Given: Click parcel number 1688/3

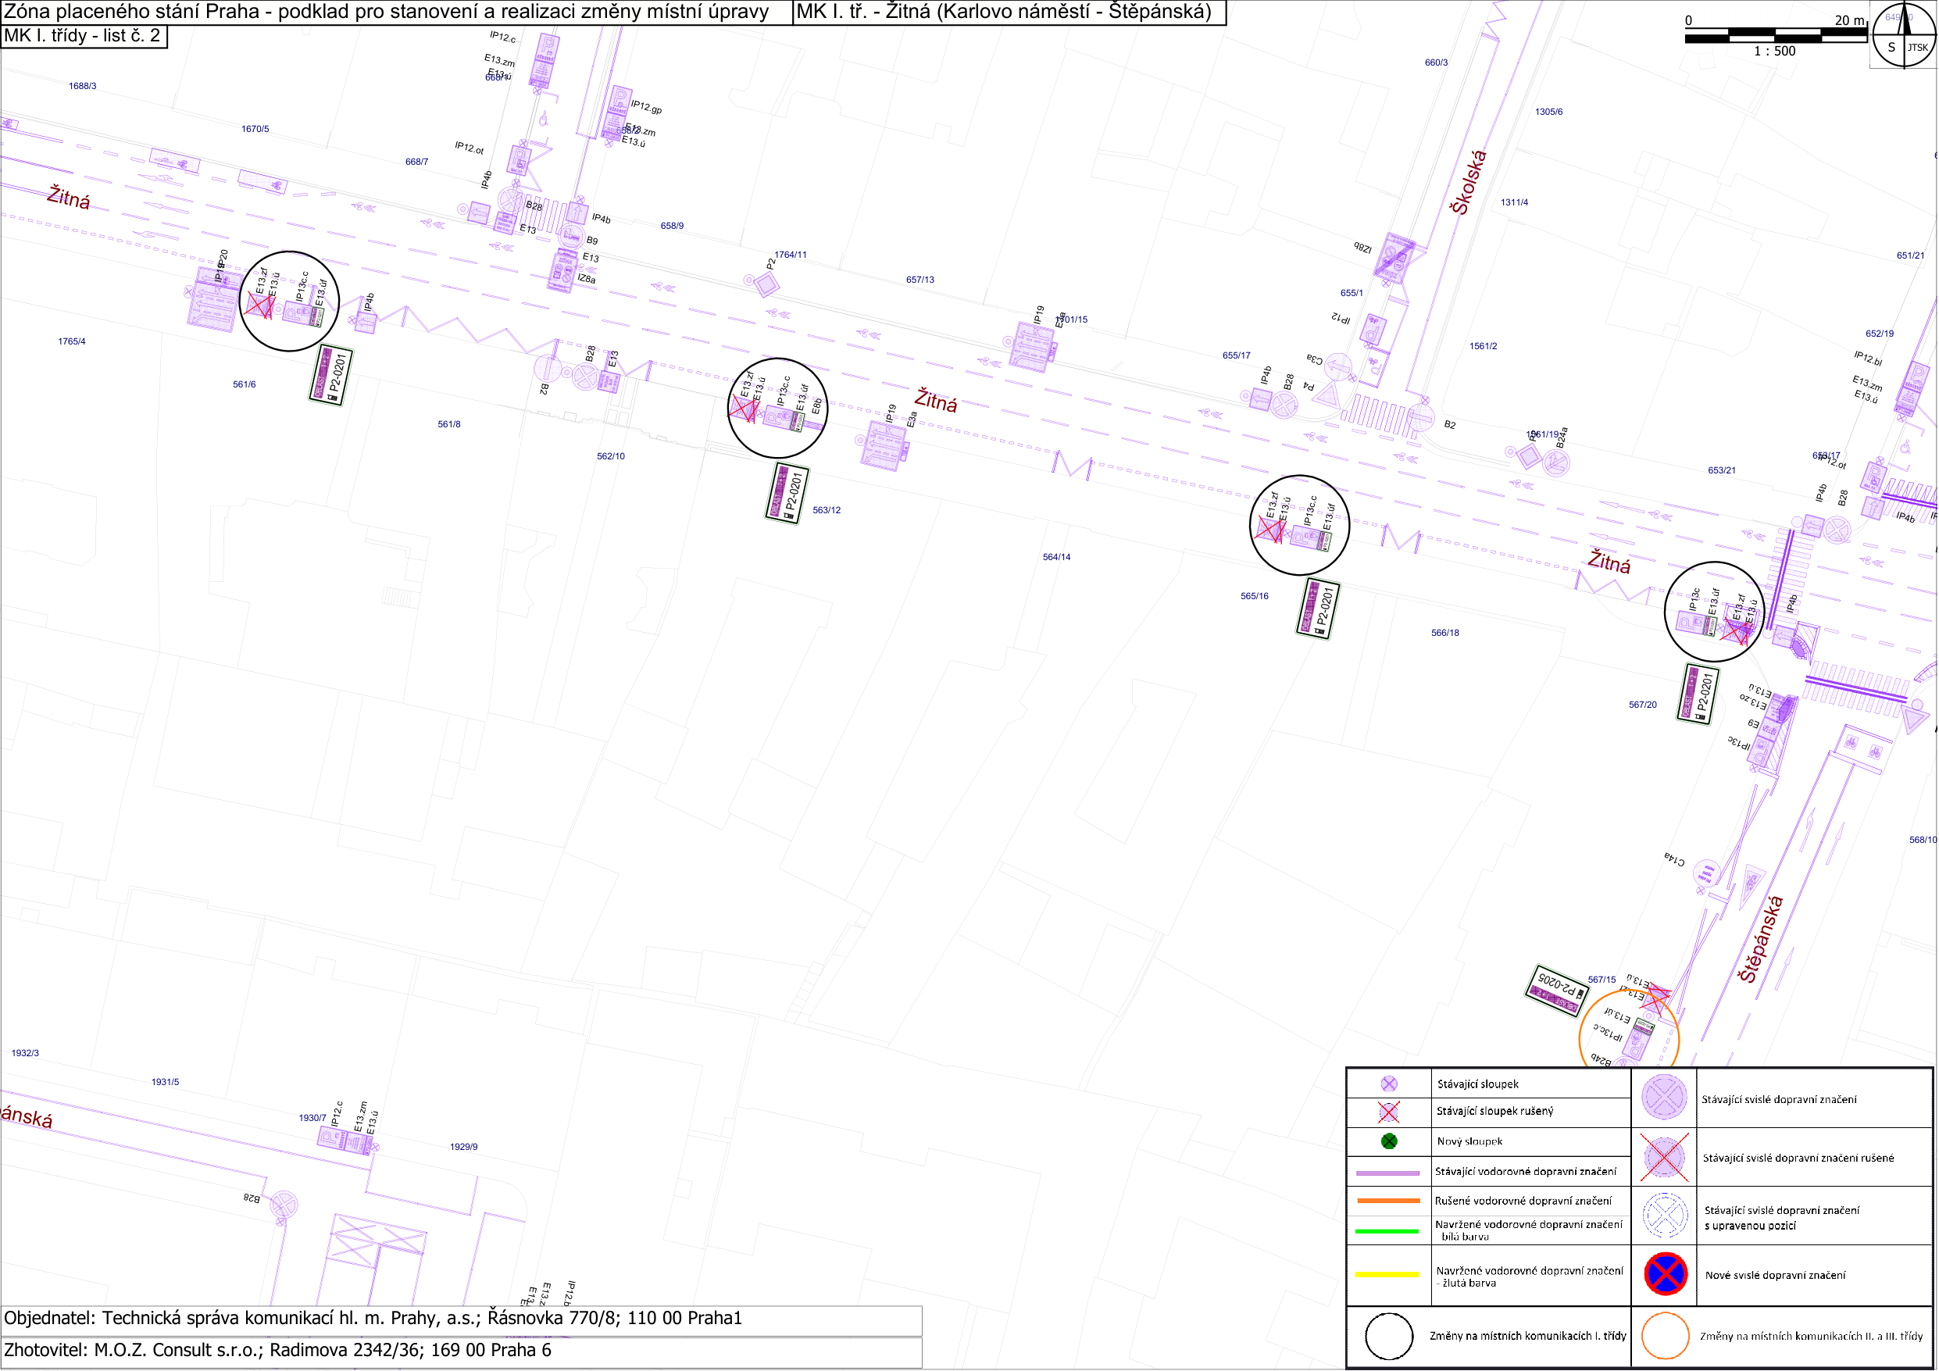Looking at the screenshot, I should click(x=83, y=86).
